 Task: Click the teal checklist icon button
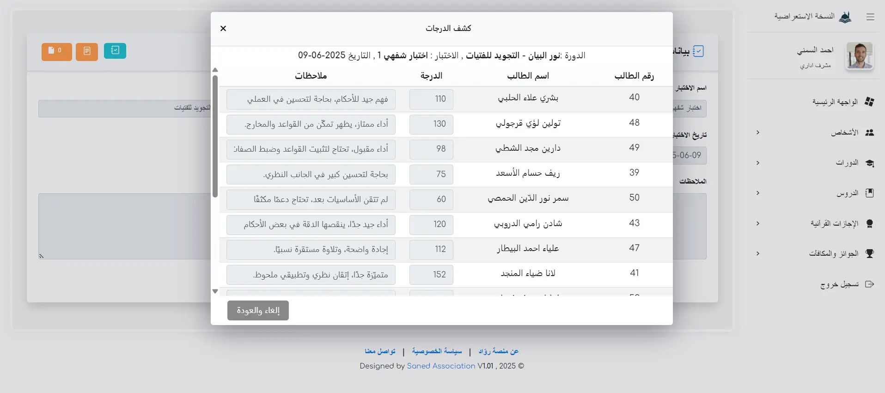[x=115, y=50]
